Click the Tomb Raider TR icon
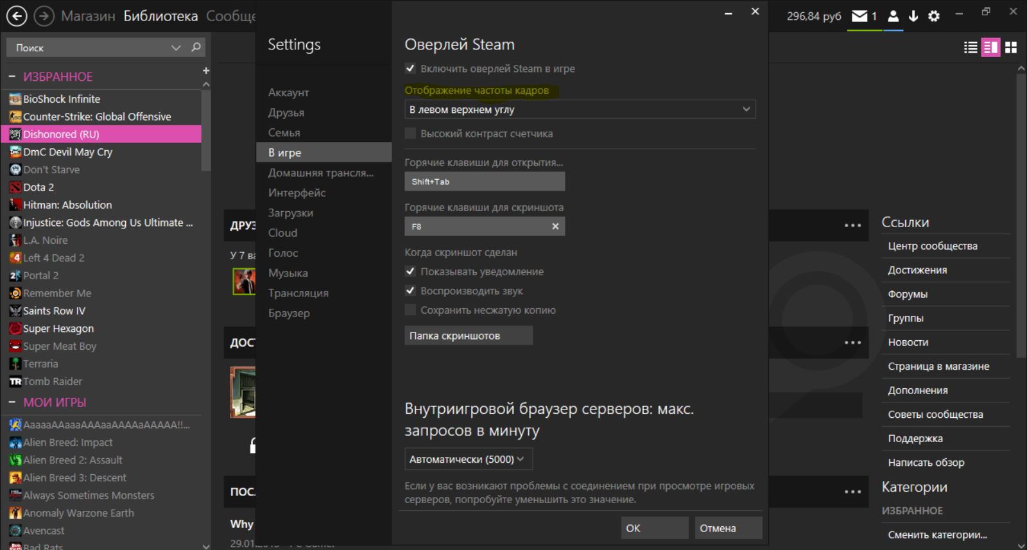 click(15, 381)
